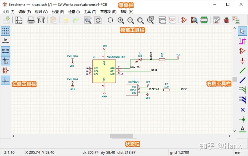Screen dimensions: 248x156
Task: Select the wire to bus entry tool
Action: [x=242, y=90]
